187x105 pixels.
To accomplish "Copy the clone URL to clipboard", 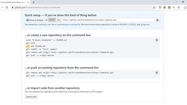I will (157, 20).
